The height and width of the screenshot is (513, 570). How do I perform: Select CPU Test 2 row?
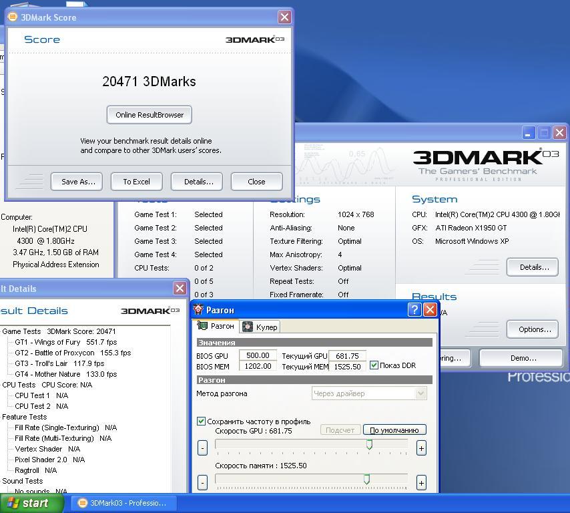point(41,406)
